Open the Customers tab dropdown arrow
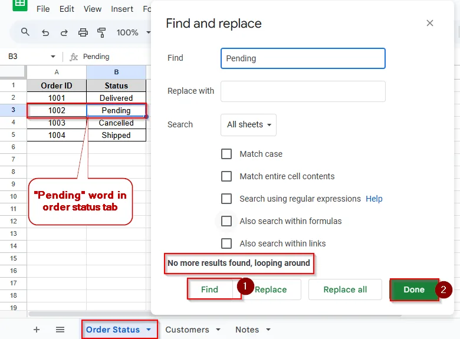The width and height of the screenshot is (460, 339). (x=218, y=330)
